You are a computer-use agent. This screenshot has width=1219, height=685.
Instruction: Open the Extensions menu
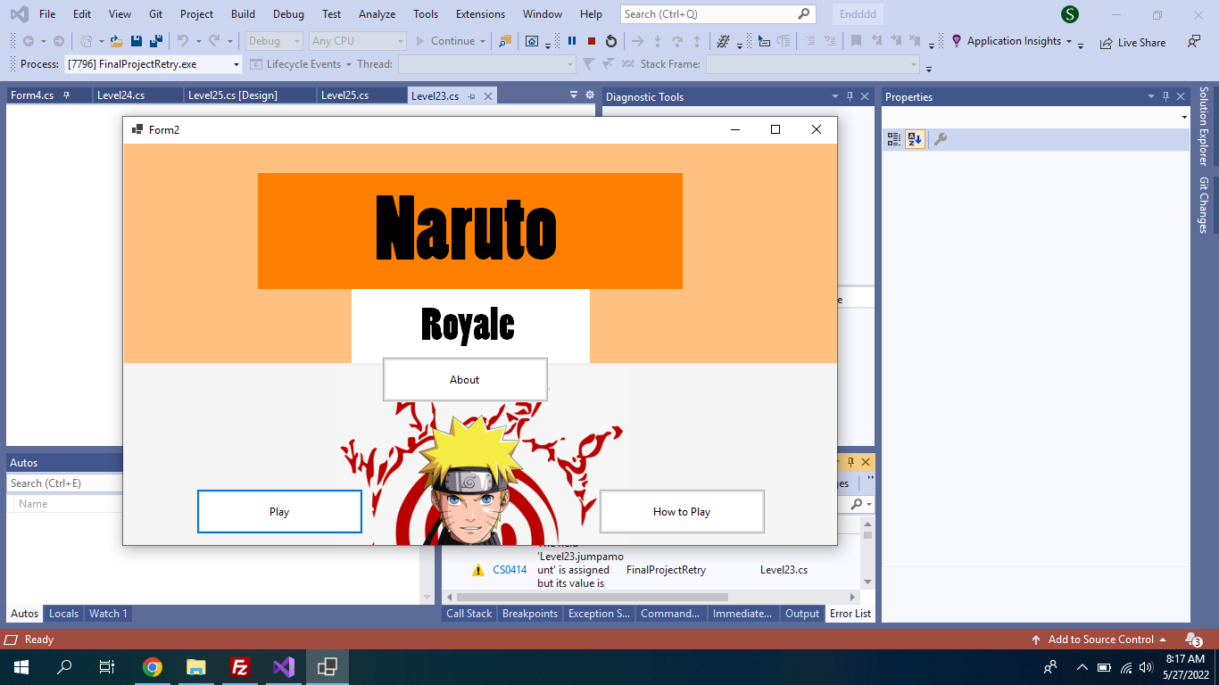(x=480, y=14)
